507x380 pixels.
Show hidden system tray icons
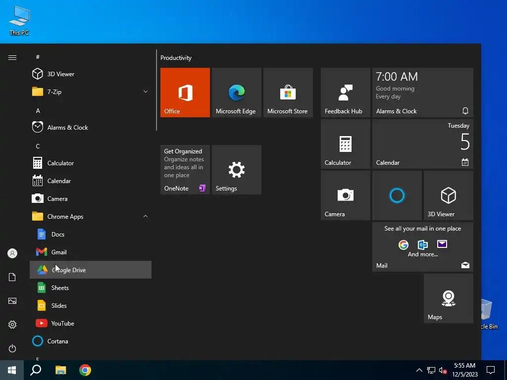[419, 370]
